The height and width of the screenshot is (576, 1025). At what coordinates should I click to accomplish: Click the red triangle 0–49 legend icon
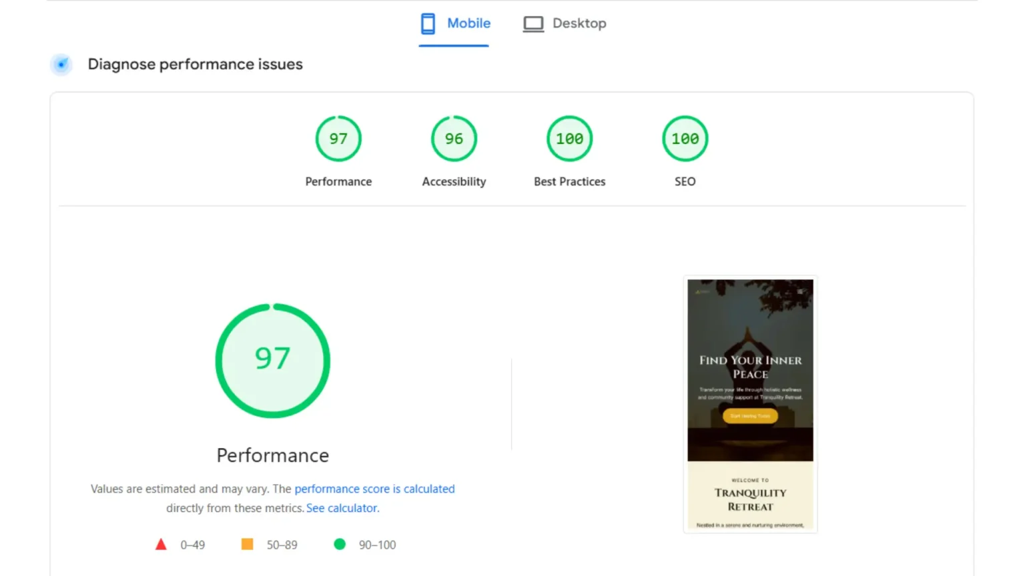(161, 545)
